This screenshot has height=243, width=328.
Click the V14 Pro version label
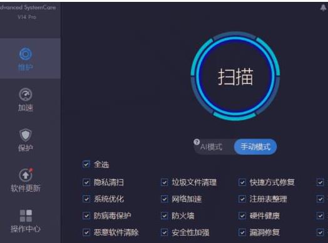(27, 17)
